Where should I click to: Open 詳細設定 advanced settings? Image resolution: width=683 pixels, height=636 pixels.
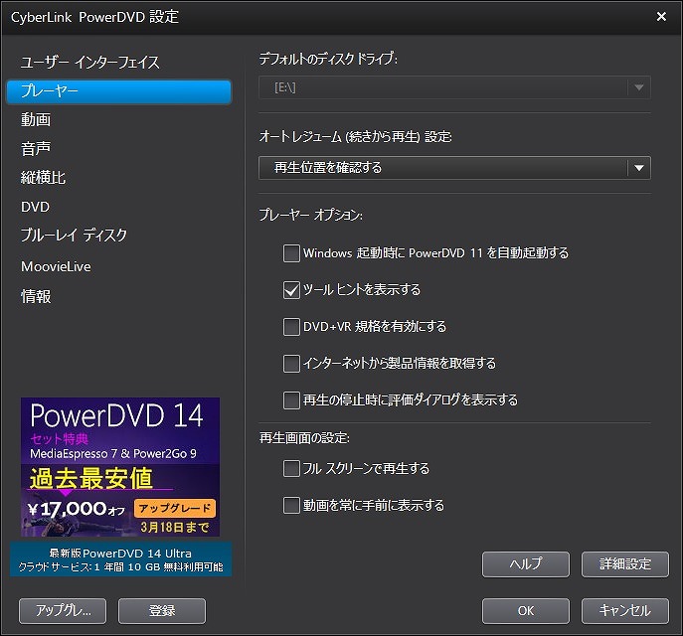pos(624,564)
